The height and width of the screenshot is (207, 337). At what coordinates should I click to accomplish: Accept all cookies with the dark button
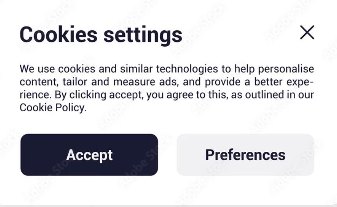[89, 155]
